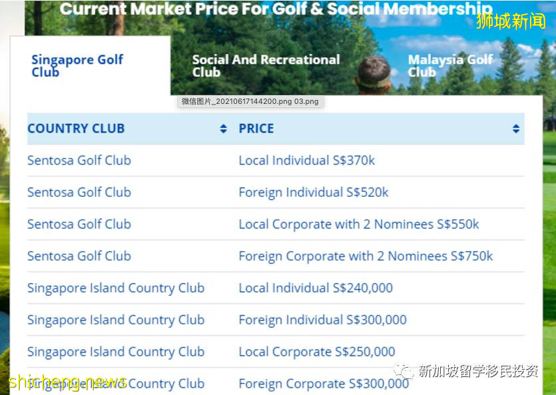Screen dimensions: 556x395
Task: Sort by the COUNTRY CLUB column arrow
Action: tap(223, 129)
